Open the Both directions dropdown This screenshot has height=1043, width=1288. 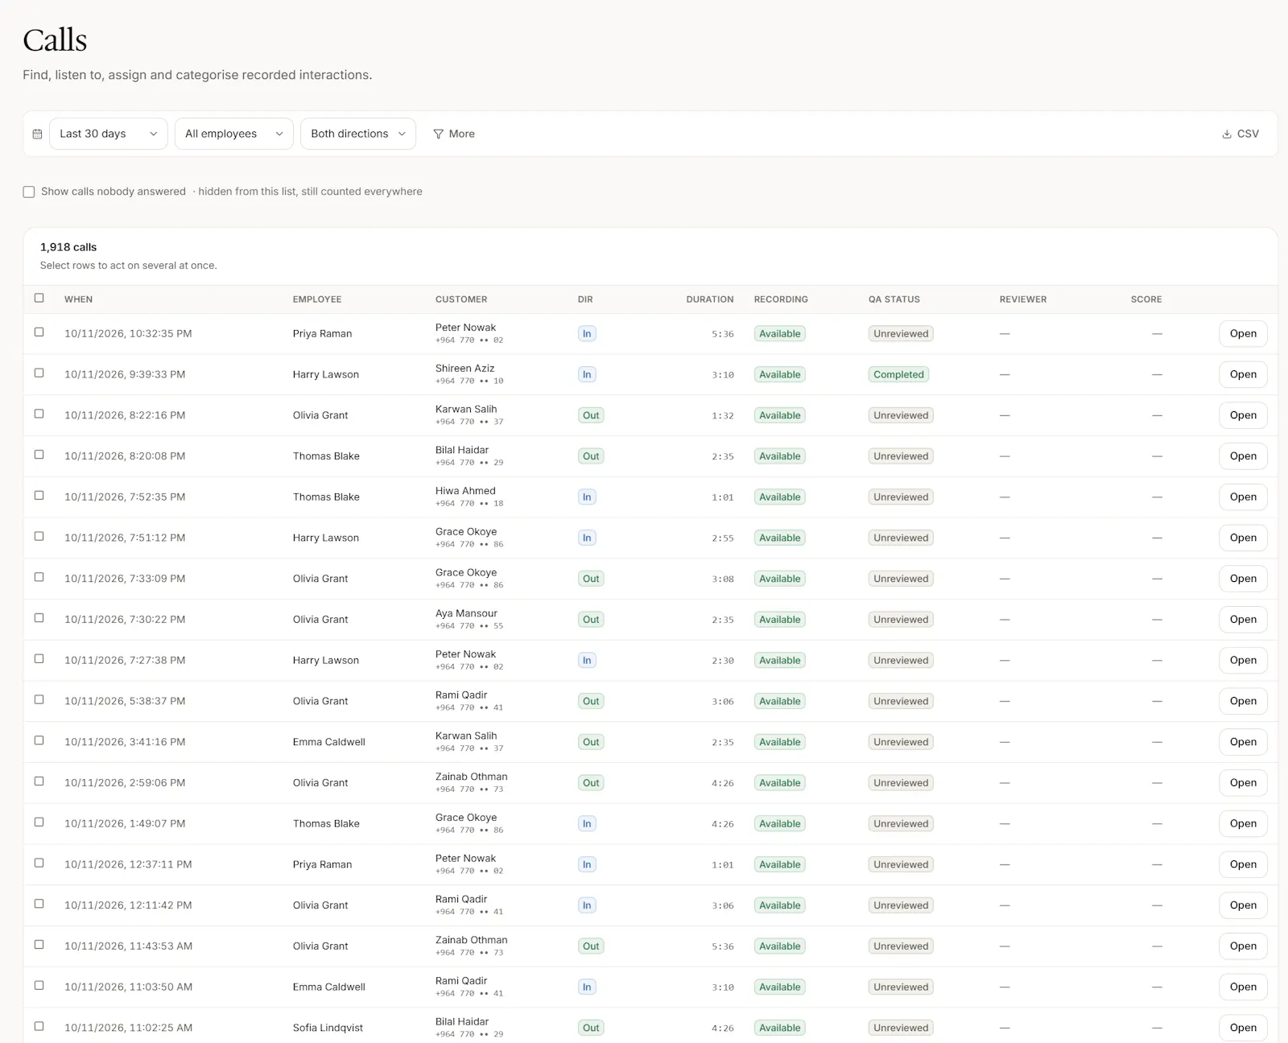tap(358, 134)
